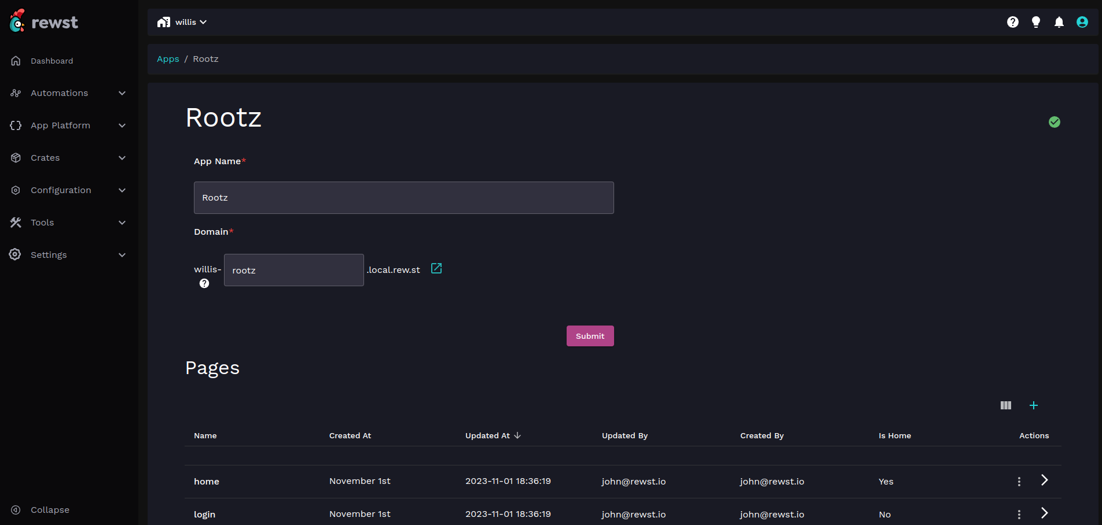
Task: Open the notifications bell
Action: click(x=1059, y=22)
